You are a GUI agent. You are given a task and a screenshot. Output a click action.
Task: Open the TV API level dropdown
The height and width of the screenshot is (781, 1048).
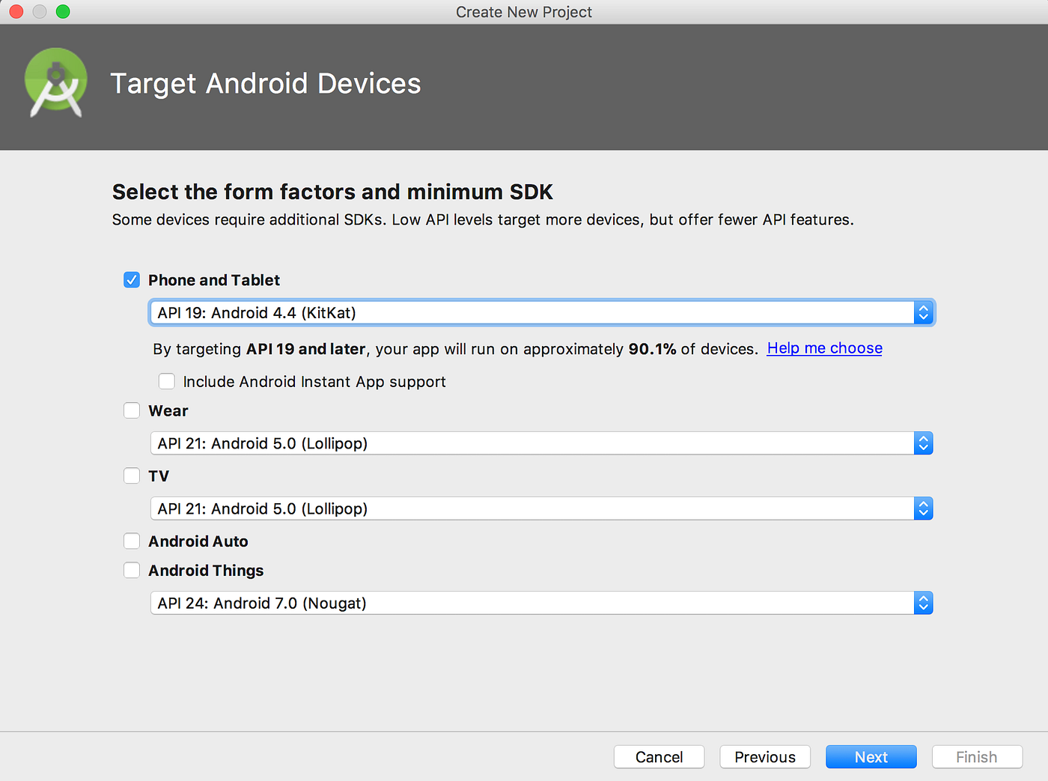[524, 508]
